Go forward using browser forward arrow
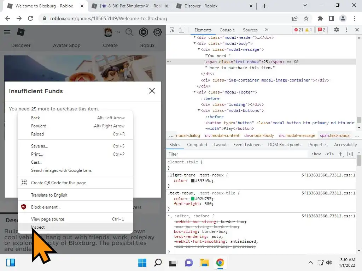Screen dimensions: 362x271 (x=19, y=18)
